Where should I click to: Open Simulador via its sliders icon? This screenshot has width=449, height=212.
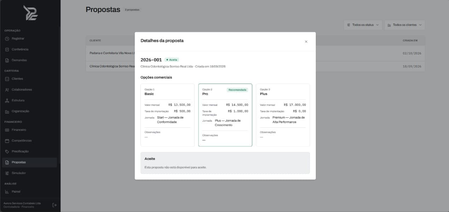7,173
